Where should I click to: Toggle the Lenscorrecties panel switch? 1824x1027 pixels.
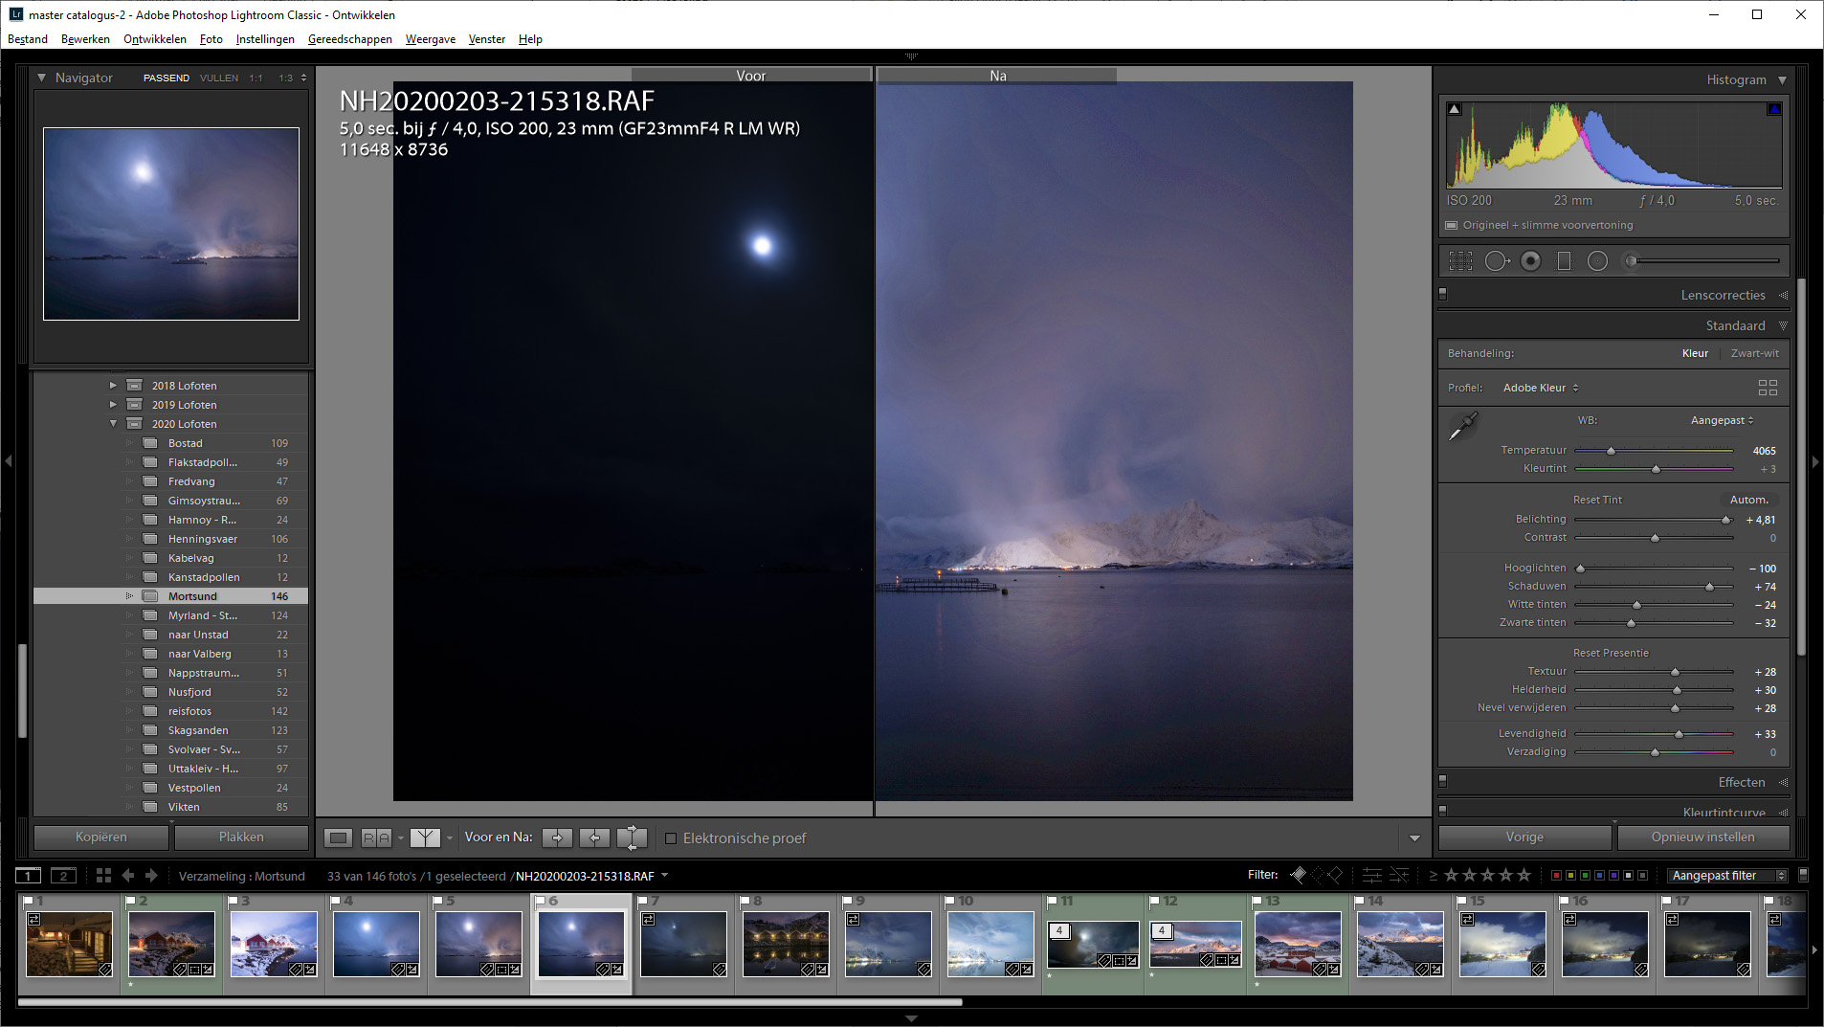point(1443,295)
